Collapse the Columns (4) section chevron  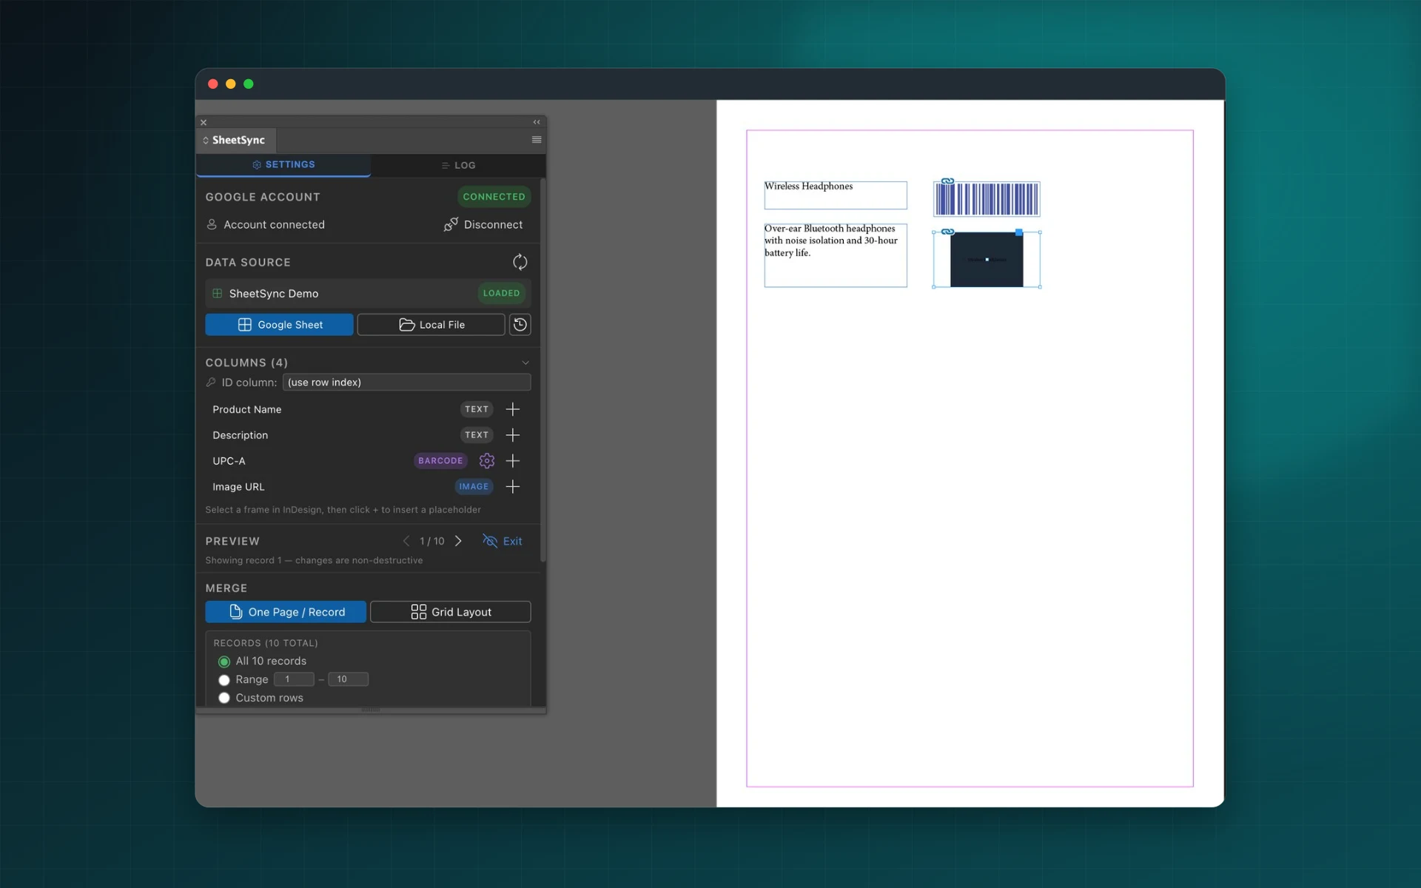tap(525, 363)
